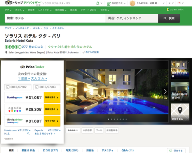Click the クタ ホテル breadcrumb
Image resolution: width=192 pixels, height=153 pixels.
(x=58, y=29)
